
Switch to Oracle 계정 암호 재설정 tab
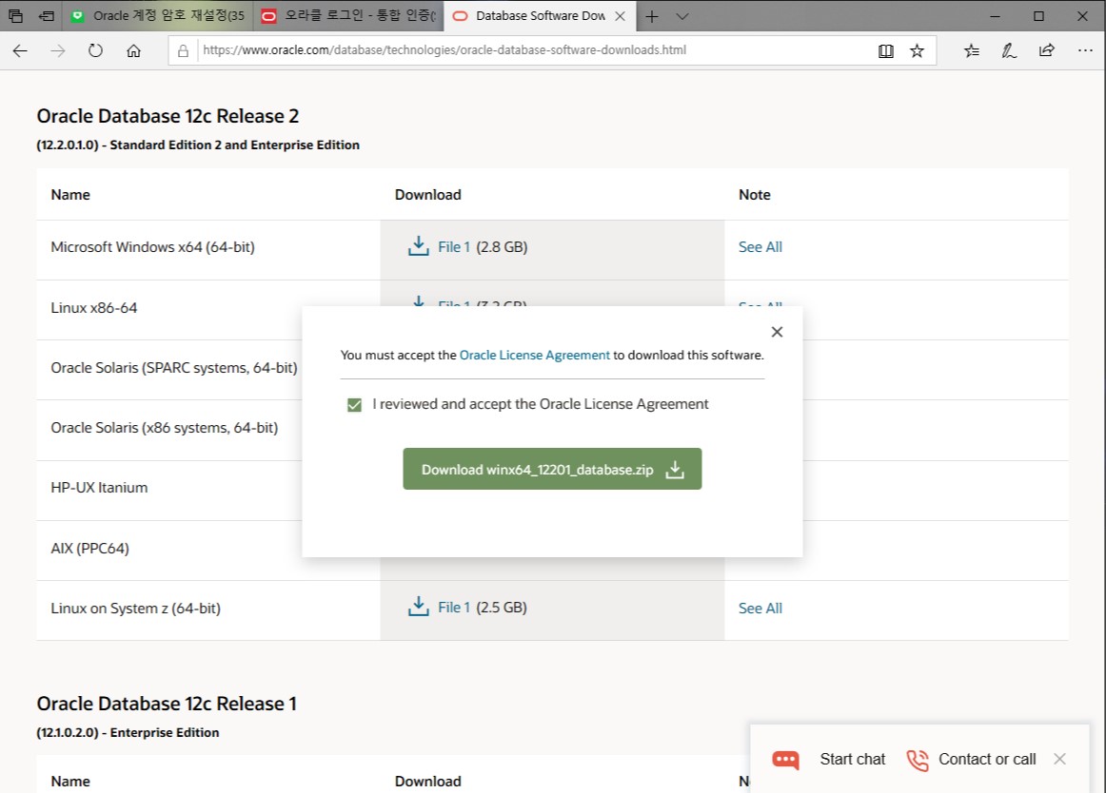(x=158, y=15)
